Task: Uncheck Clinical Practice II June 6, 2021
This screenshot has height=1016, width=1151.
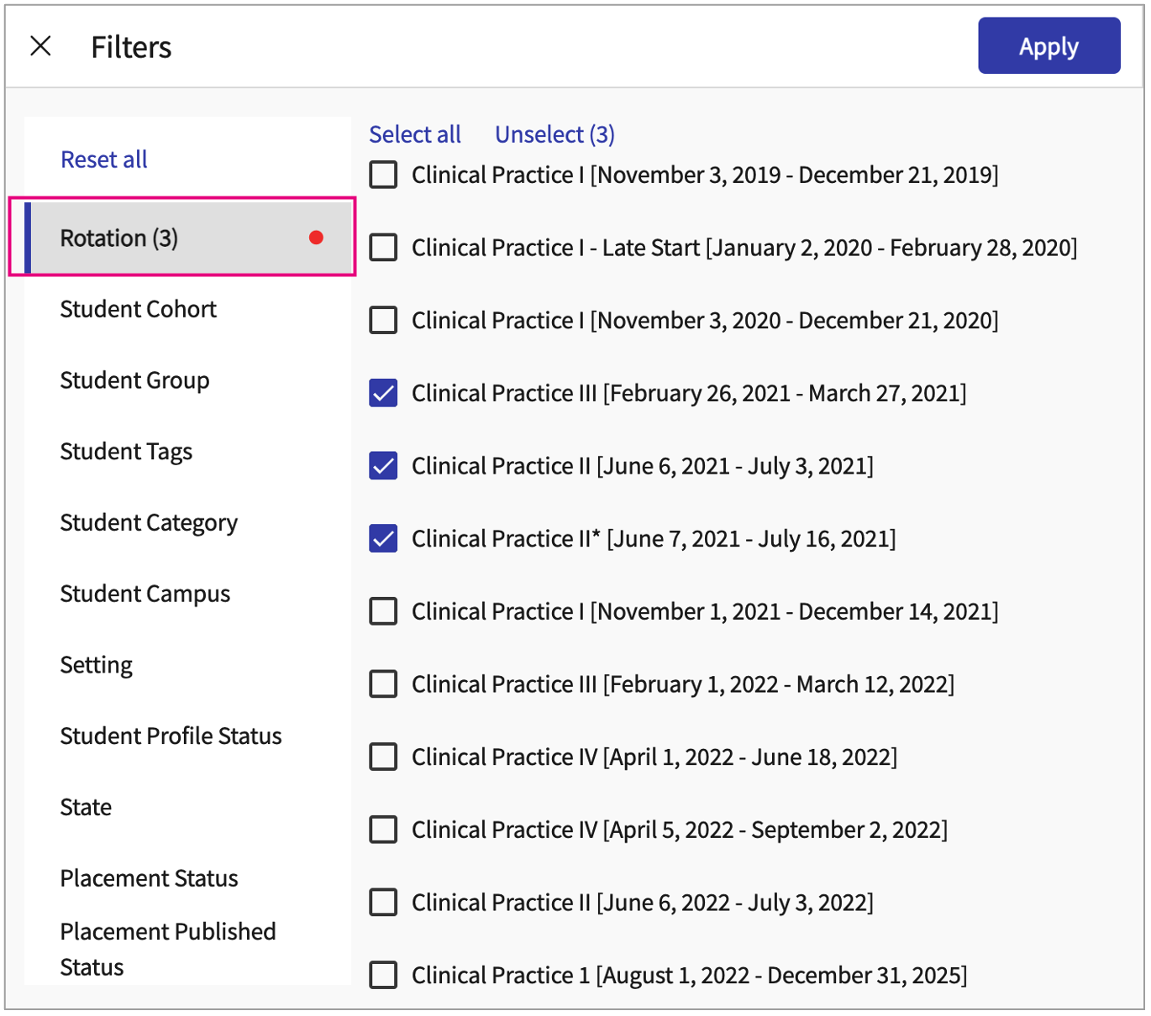Action: 384,466
